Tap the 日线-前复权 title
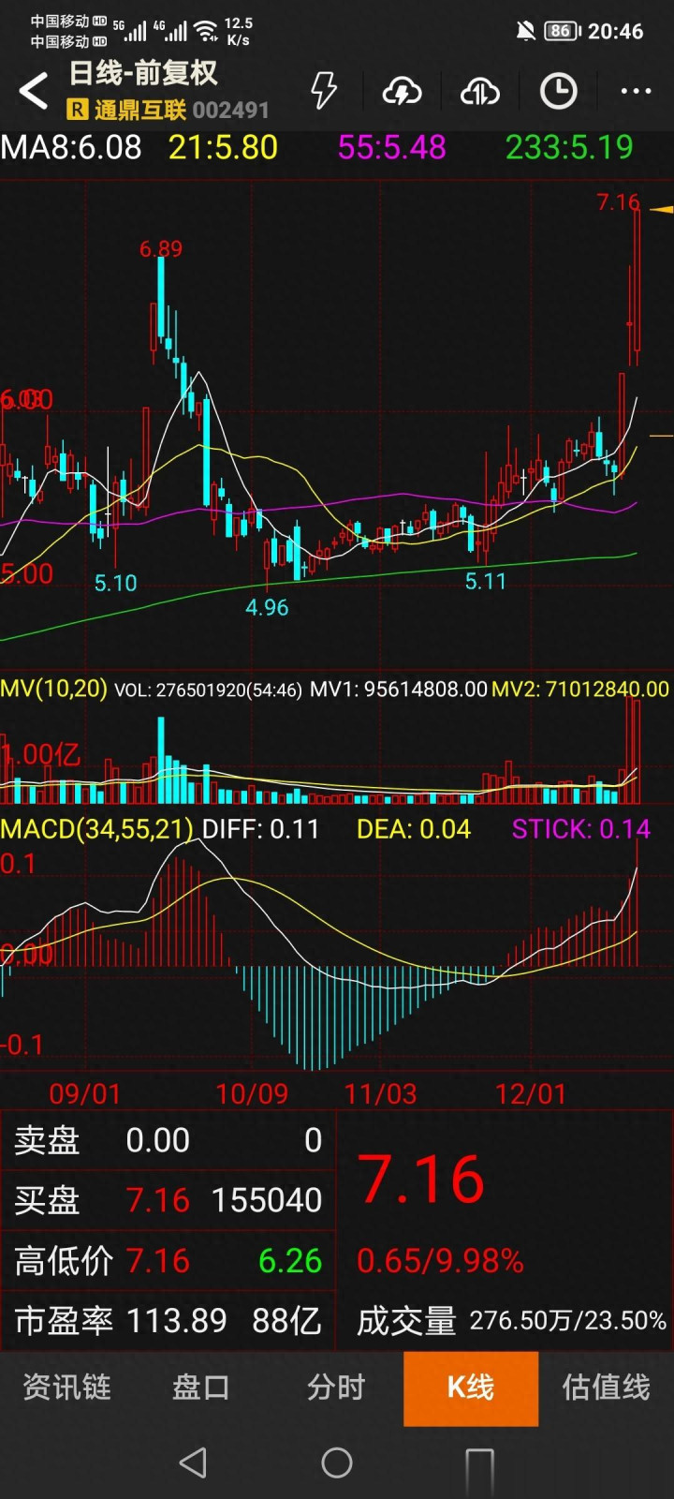 (x=143, y=73)
